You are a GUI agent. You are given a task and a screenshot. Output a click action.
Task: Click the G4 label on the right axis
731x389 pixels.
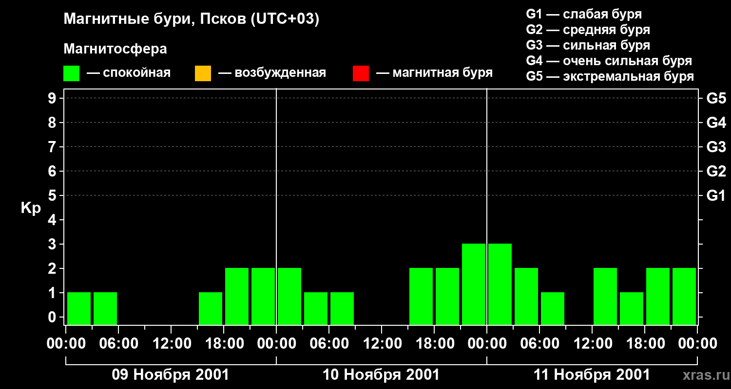pos(716,123)
